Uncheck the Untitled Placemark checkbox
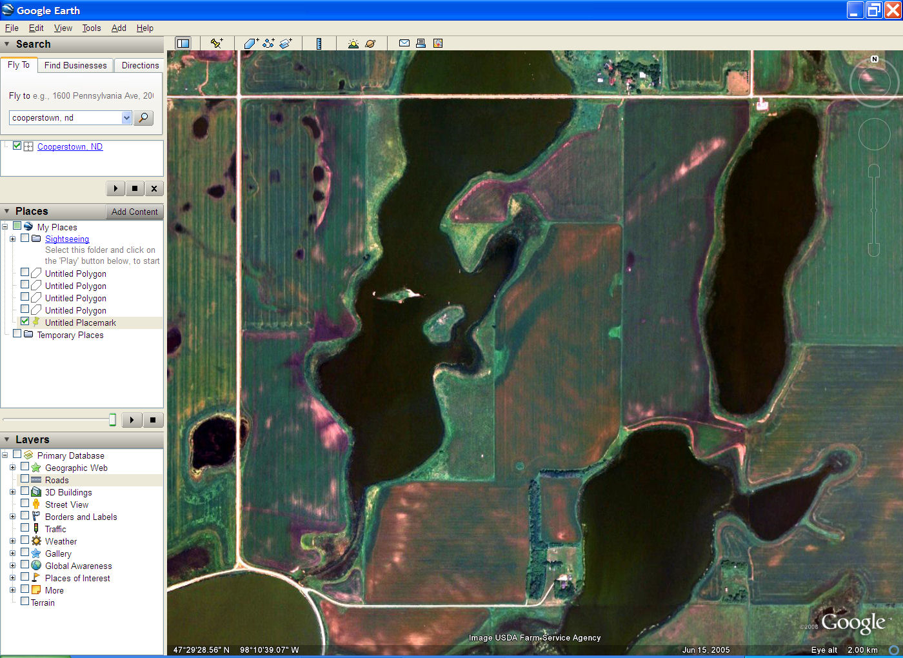This screenshot has width=903, height=658. click(25, 321)
